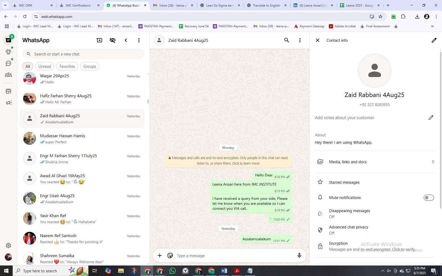Select the All filter chip
Screen dimensions: 442x276
(28, 66)
